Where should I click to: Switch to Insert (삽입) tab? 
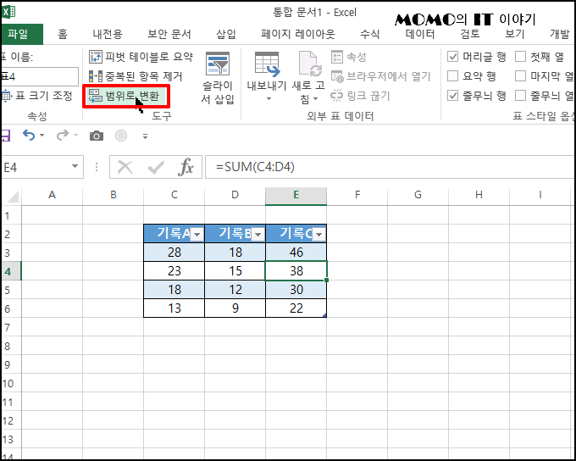[x=226, y=34]
